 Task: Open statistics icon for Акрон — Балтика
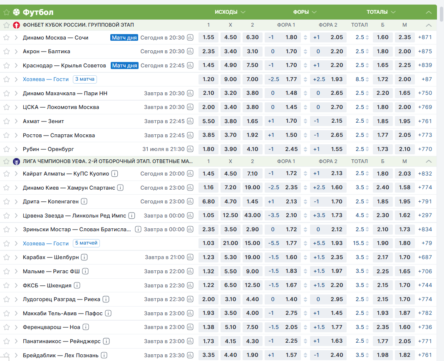190,52
